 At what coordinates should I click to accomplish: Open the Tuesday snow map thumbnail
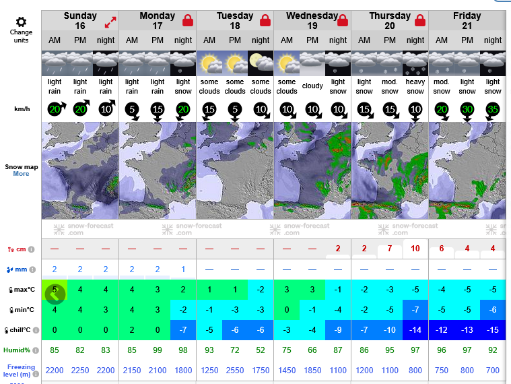(x=235, y=170)
